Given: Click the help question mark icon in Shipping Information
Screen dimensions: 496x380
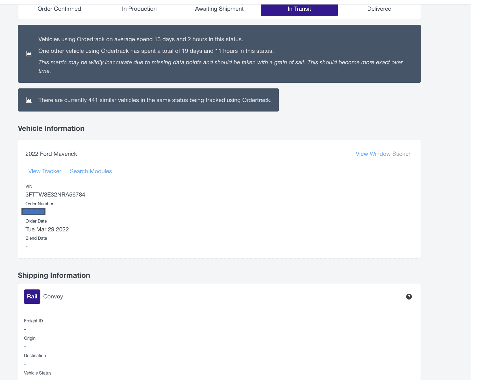Looking at the screenshot, I should [x=409, y=296].
